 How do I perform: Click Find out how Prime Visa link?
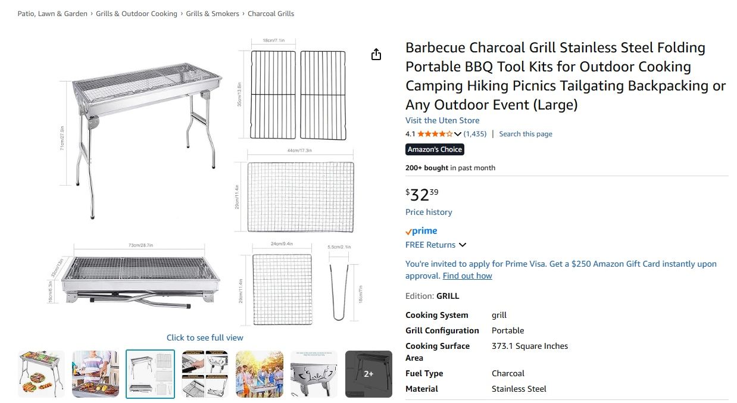467,276
